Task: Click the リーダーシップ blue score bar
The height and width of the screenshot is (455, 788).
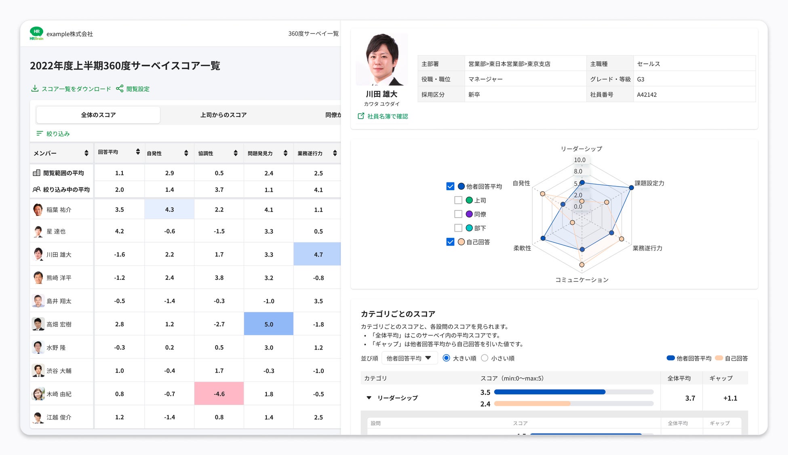Action: coord(550,392)
